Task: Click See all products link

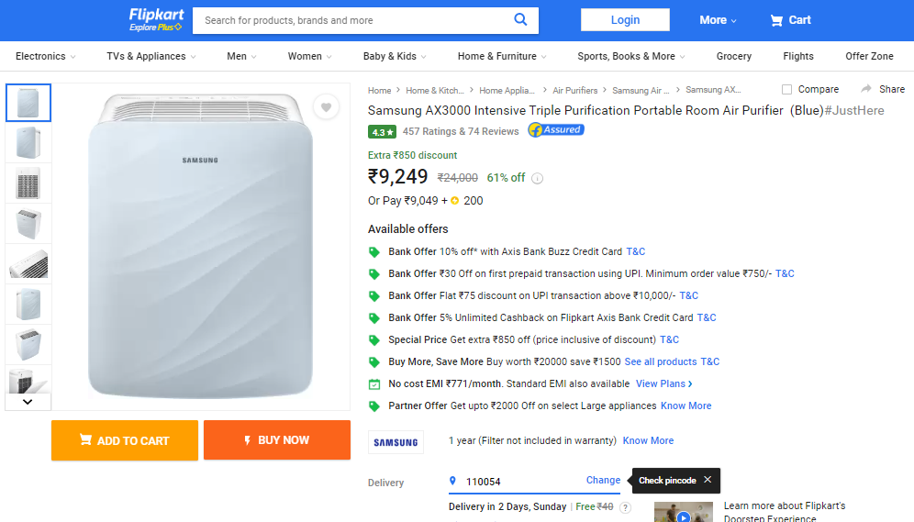Action: tap(661, 361)
